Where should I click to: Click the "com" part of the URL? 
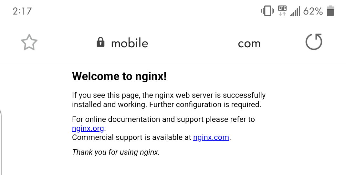coord(249,44)
